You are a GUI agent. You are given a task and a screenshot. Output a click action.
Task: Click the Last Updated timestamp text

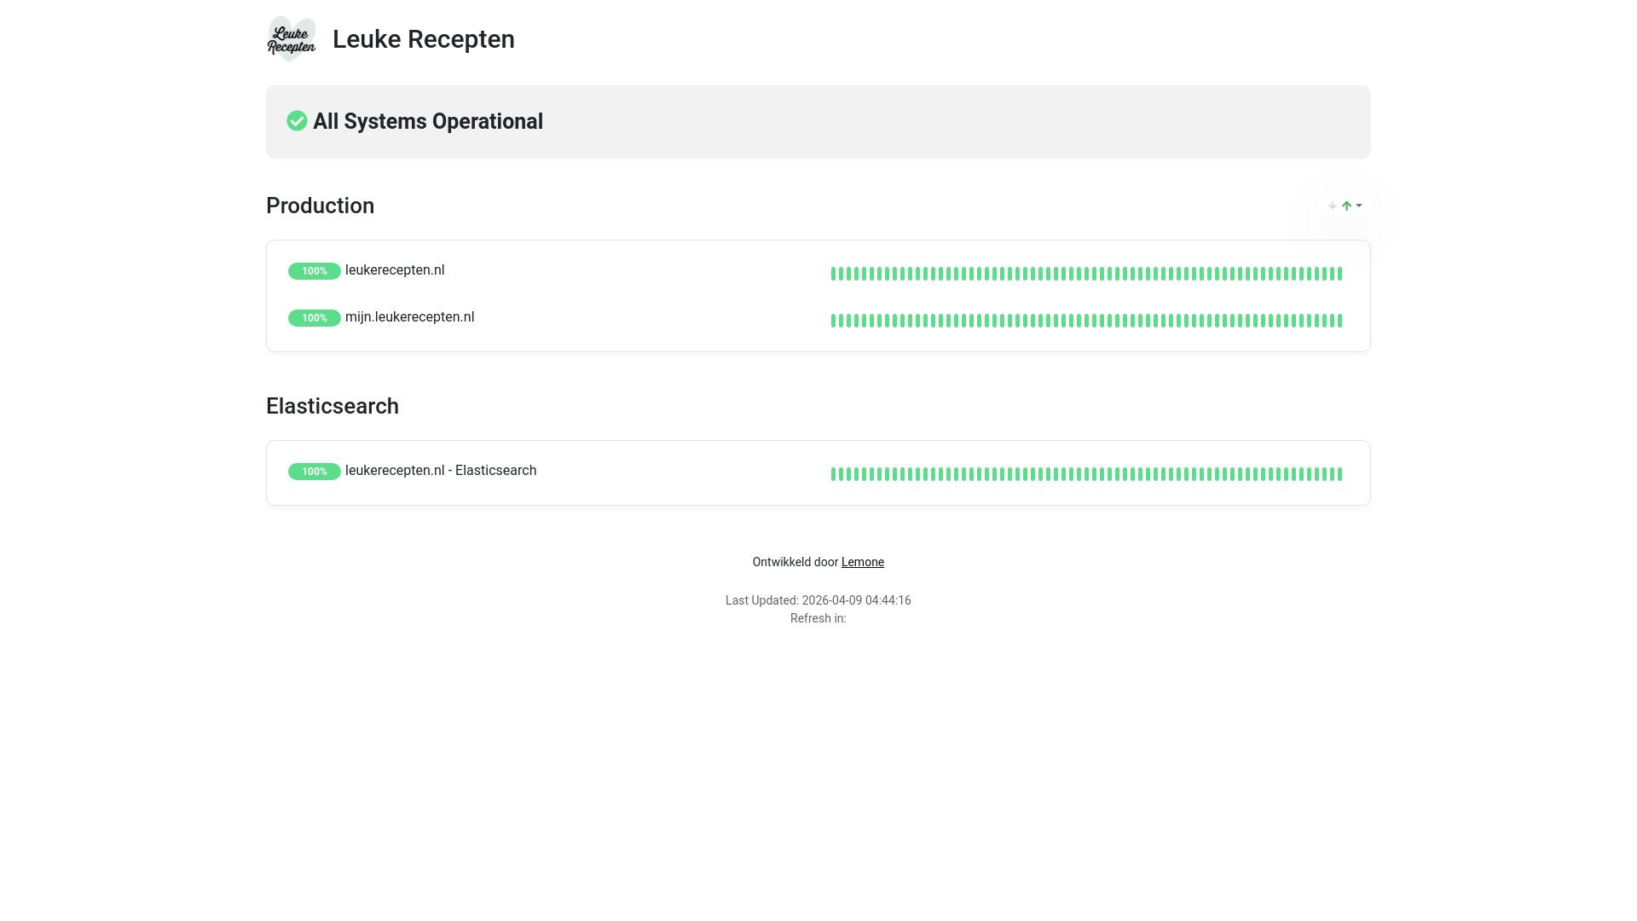pyautogui.click(x=818, y=600)
